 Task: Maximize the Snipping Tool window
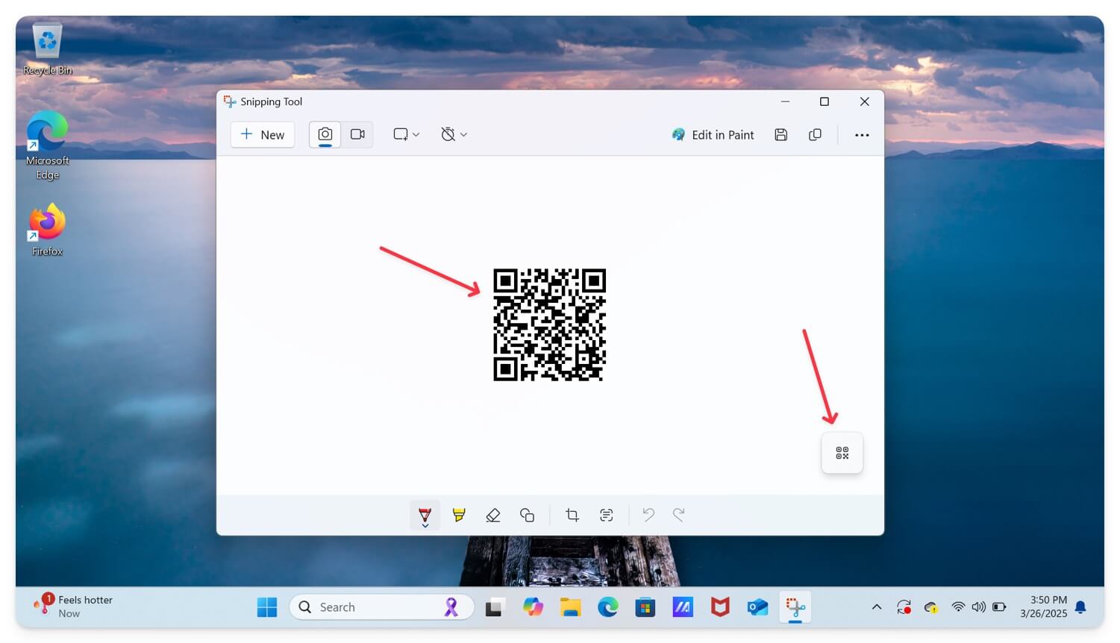coord(825,101)
